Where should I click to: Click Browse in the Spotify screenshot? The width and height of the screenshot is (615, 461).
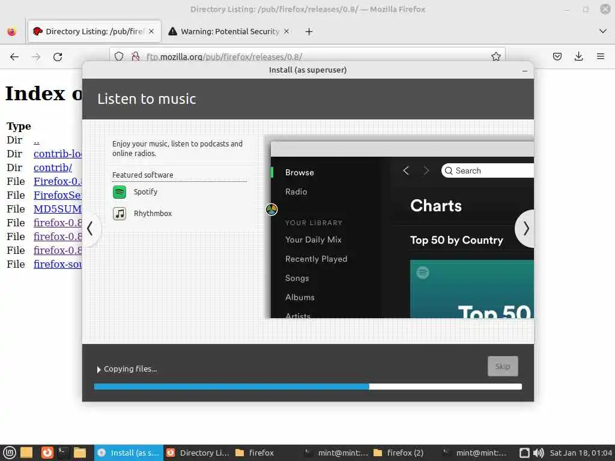pos(299,172)
